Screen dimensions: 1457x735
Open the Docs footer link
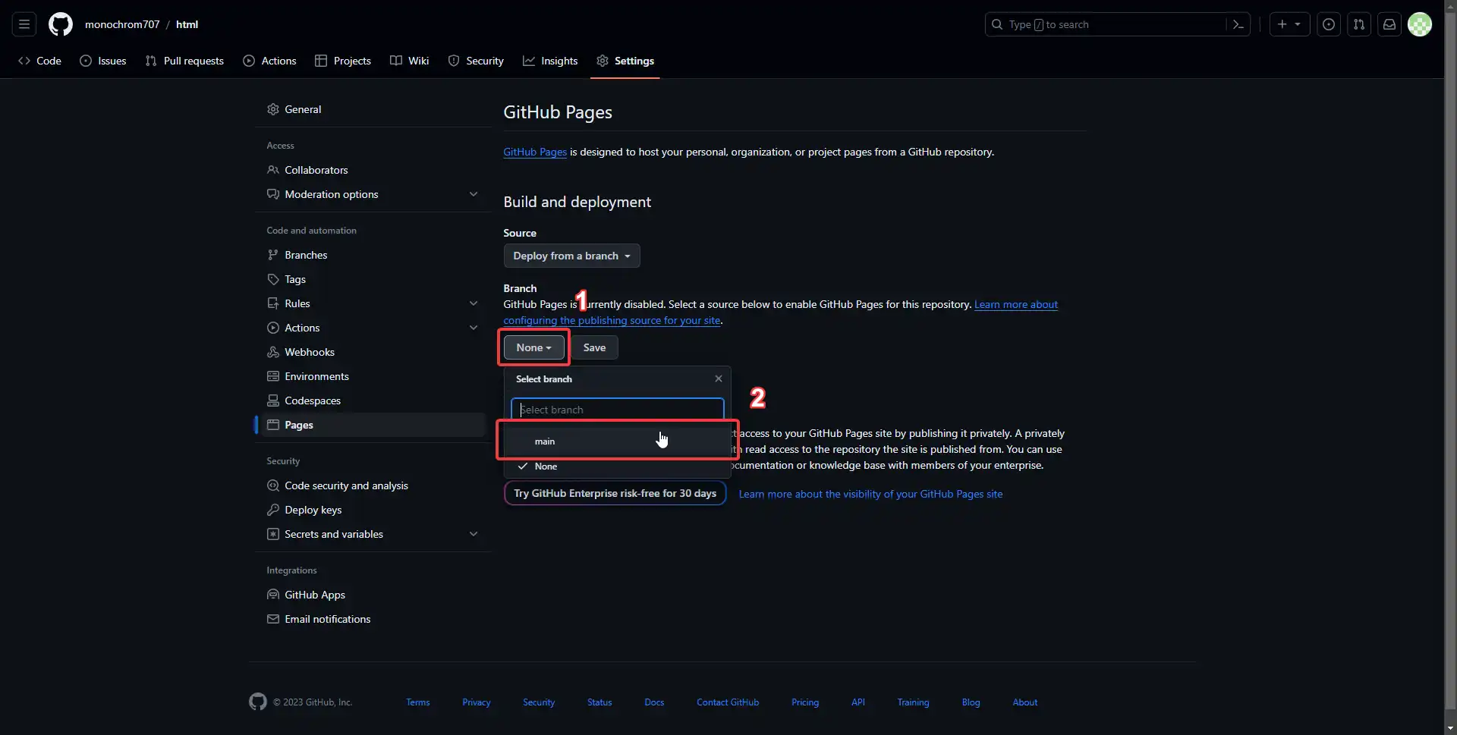click(654, 702)
